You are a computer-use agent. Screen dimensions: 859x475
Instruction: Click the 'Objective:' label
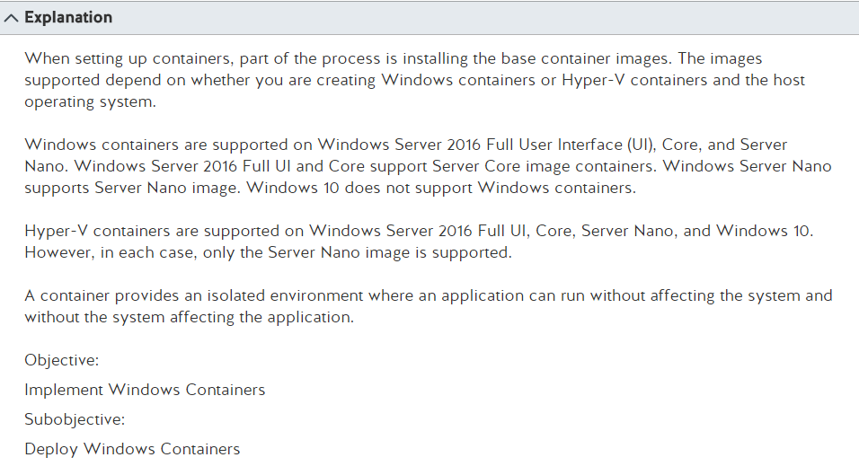[x=62, y=360]
